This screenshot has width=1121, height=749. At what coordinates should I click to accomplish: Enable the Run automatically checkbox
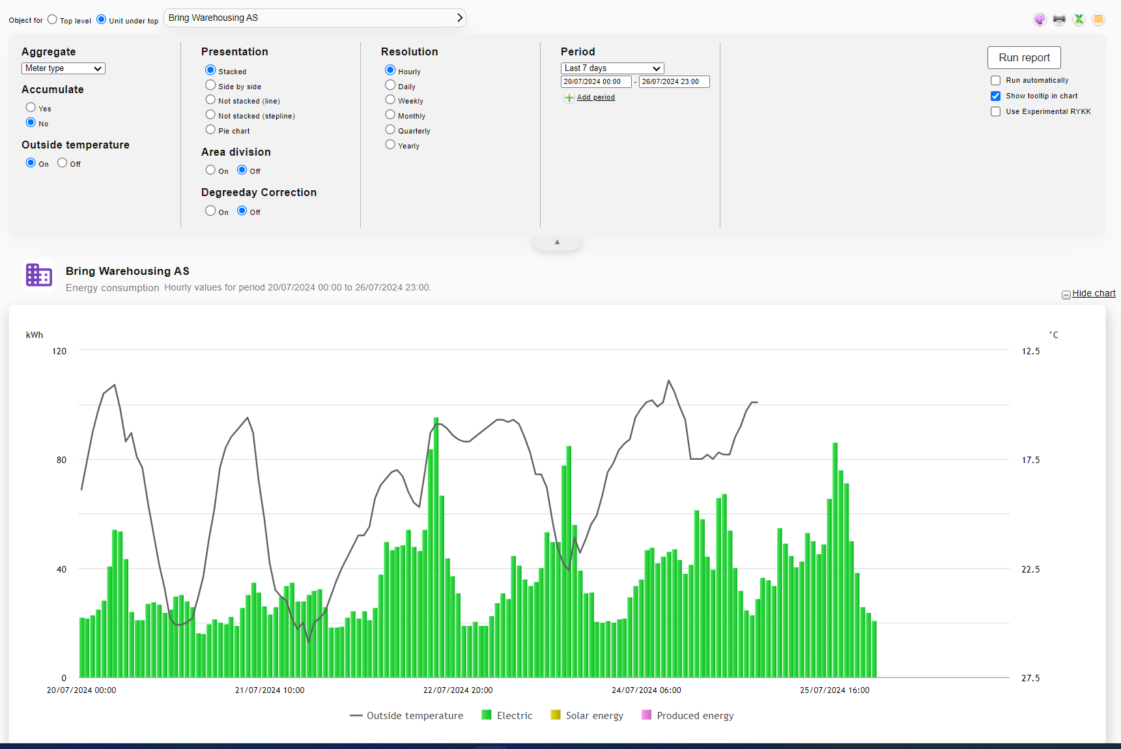pyautogui.click(x=995, y=81)
